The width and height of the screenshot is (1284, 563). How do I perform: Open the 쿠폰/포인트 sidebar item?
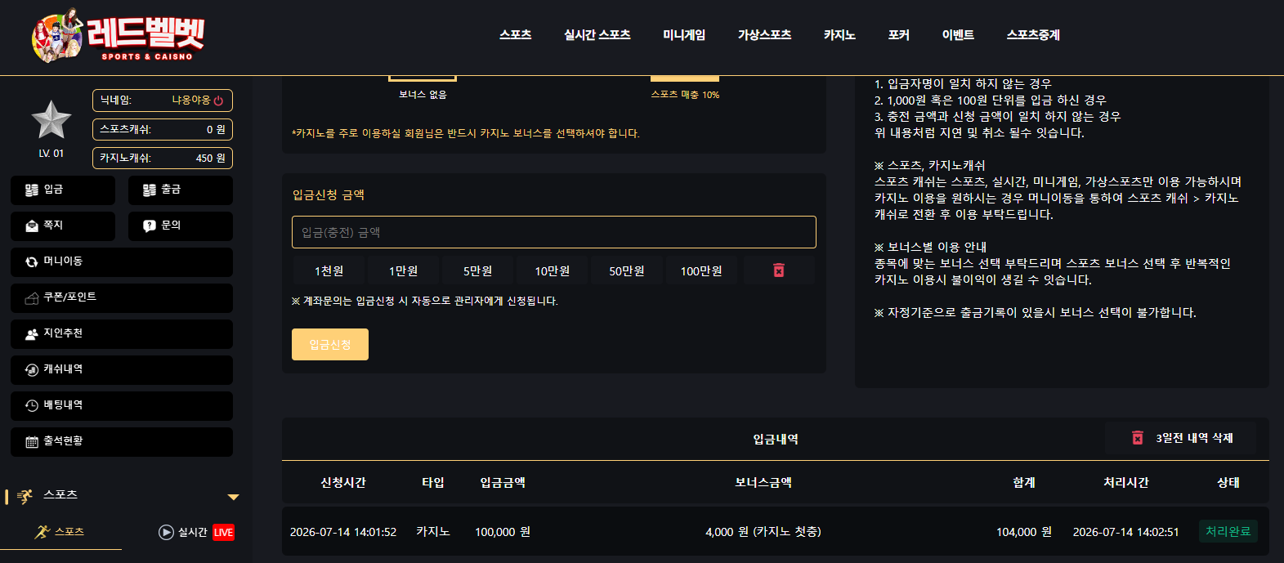(122, 297)
